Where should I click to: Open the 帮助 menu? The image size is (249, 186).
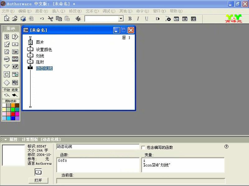(x=176, y=11)
